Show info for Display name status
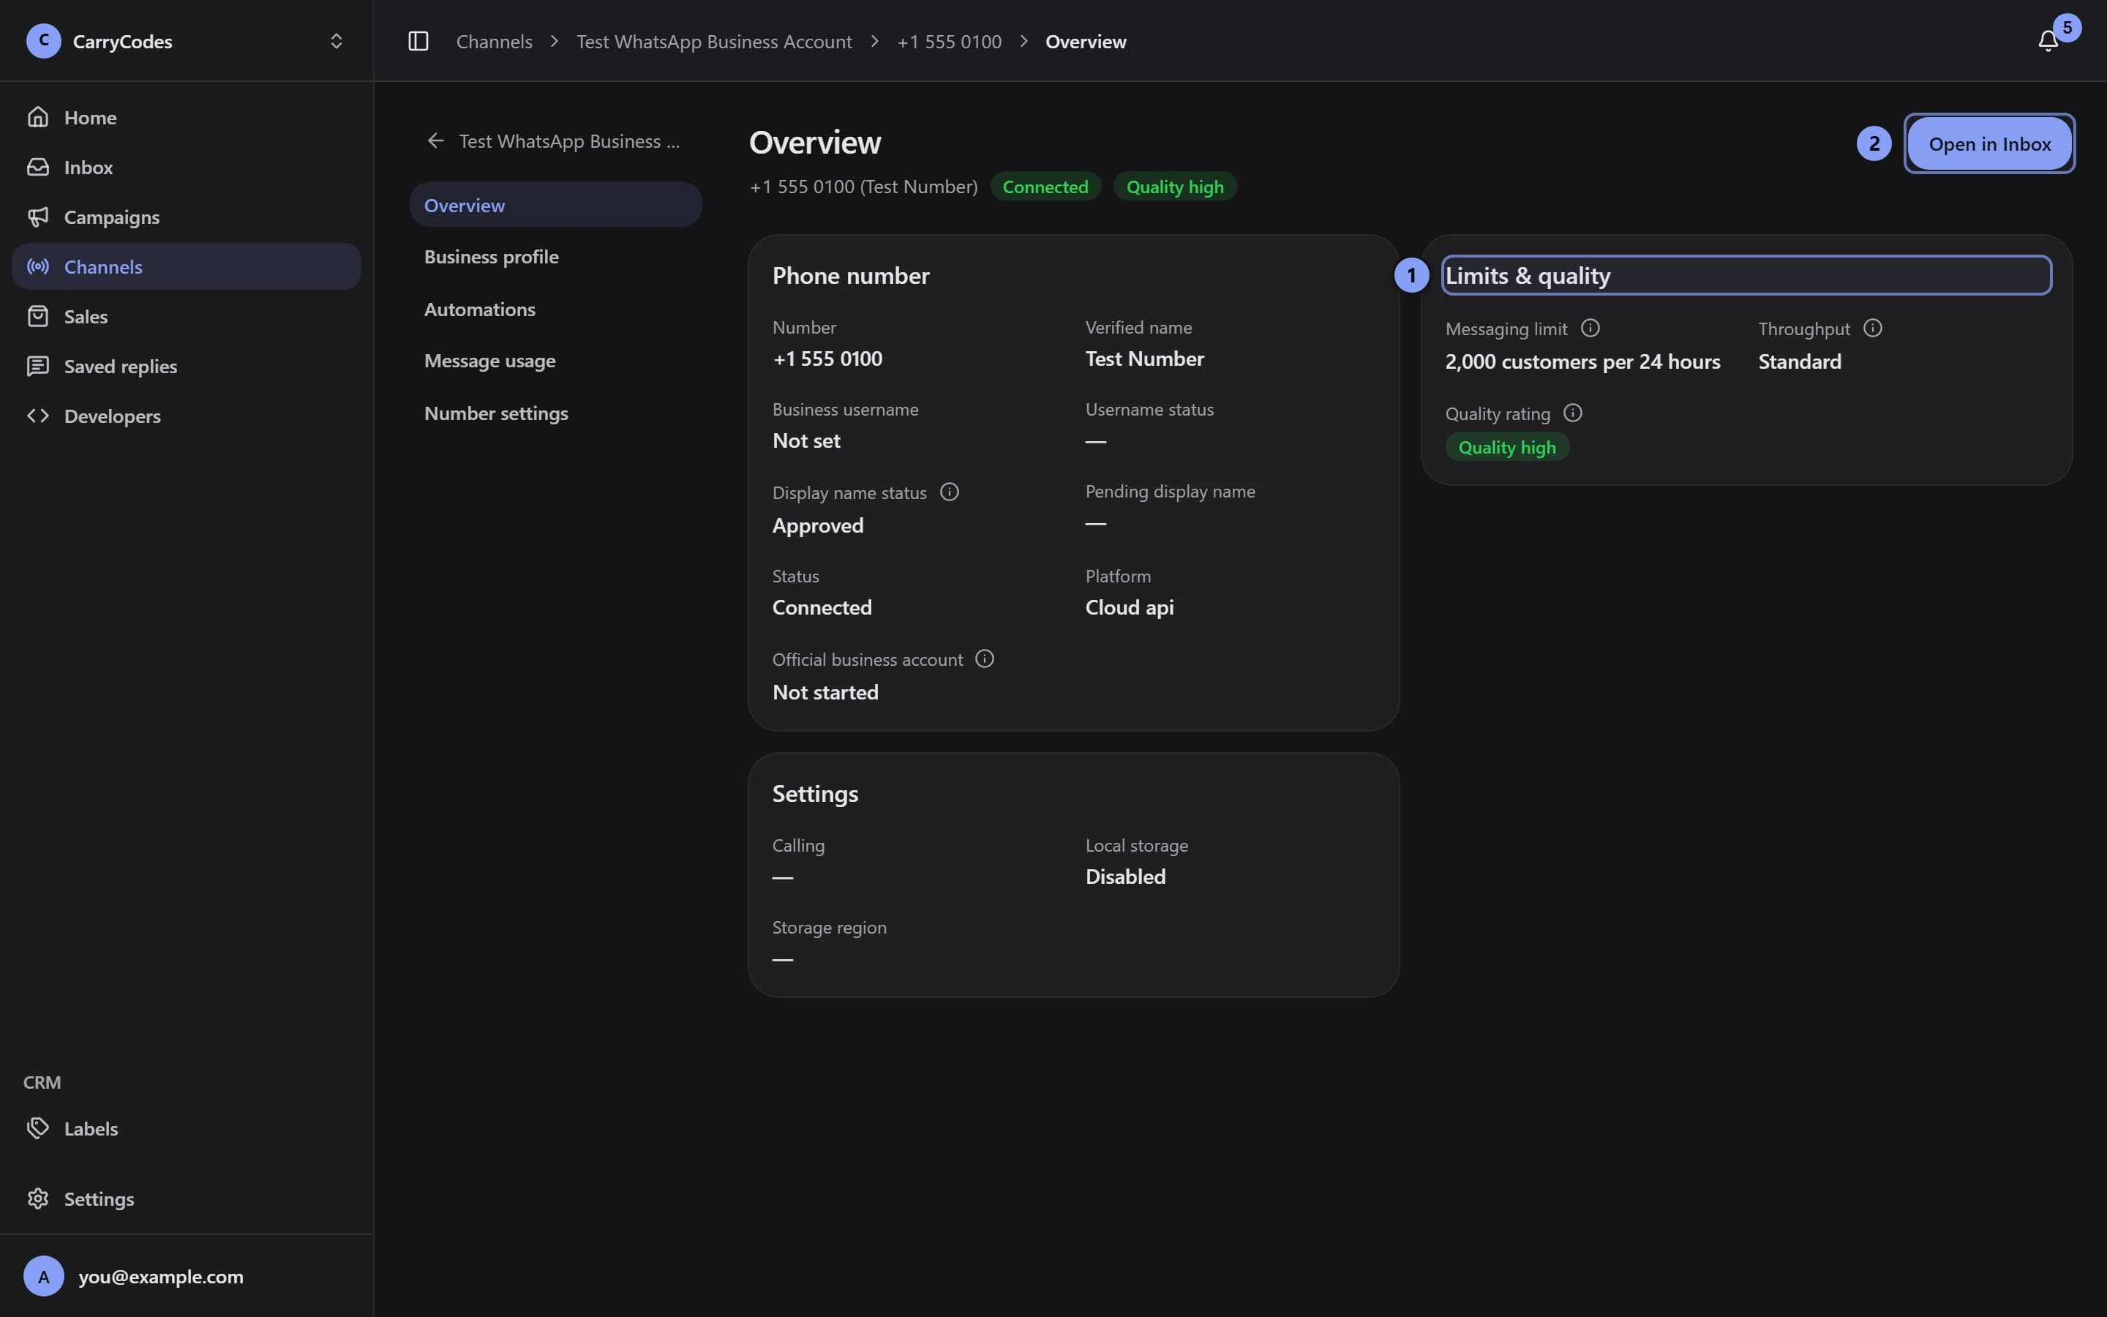Image resolution: width=2107 pixels, height=1317 pixels. 949,492
